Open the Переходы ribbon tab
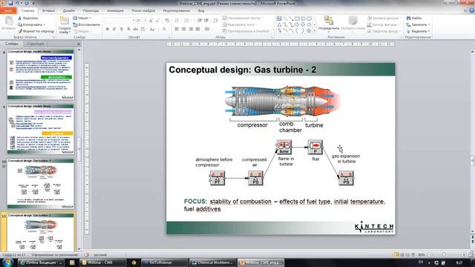 coord(91,10)
